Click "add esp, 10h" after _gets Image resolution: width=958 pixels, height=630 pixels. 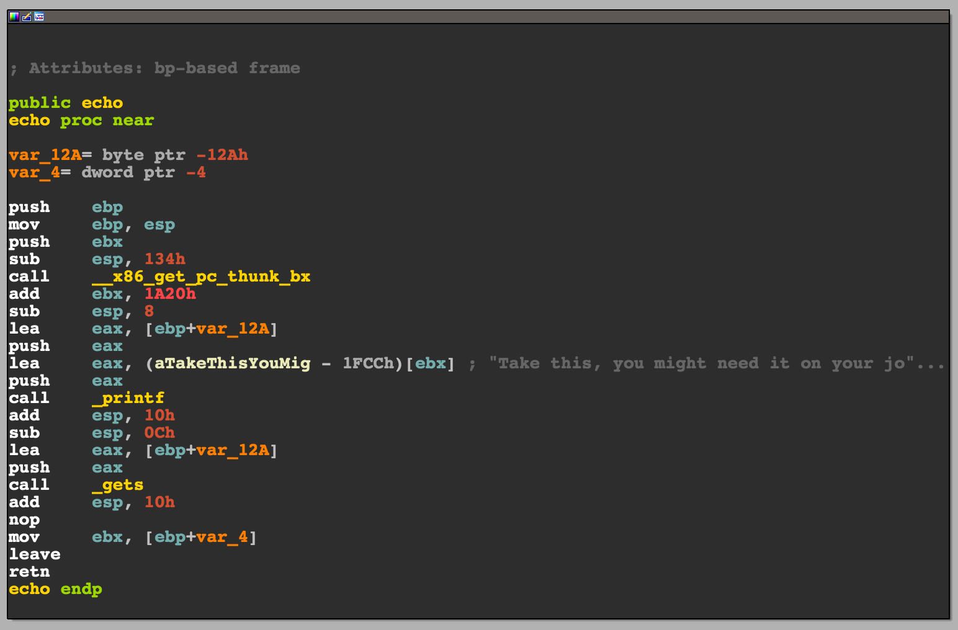(92, 502)
